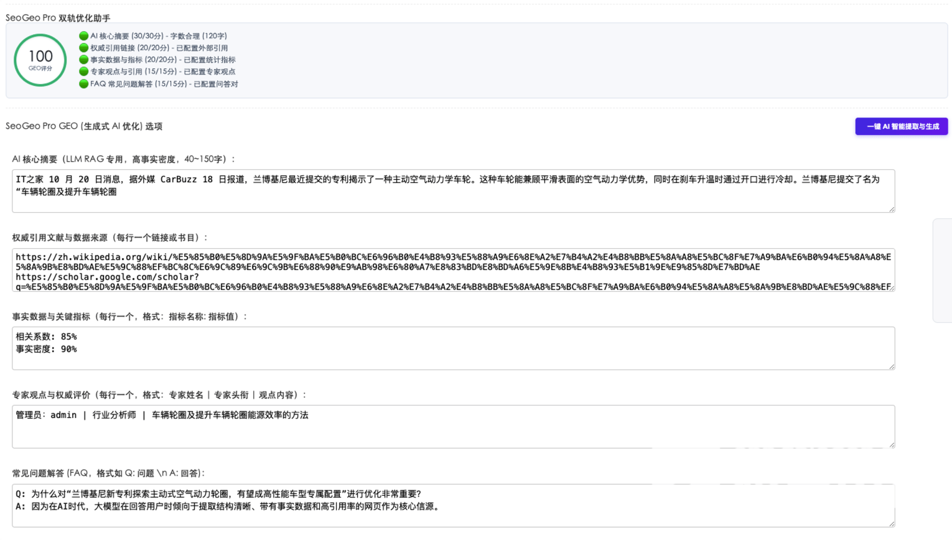
Task: Click the AI smart extract and generate button
Action: (x=901, y=126)
